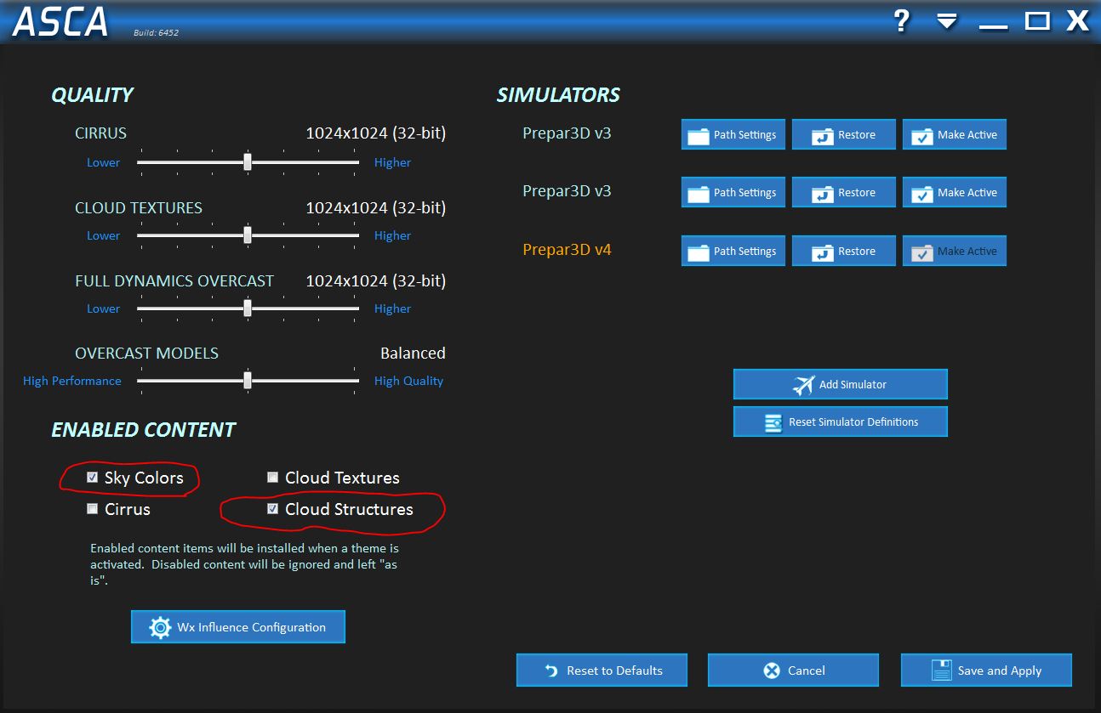Image resolution: width=1101 pixels, height=713 pixels.
Task: Click the Reset to Defaults button
Action: click(x=602, y=671)
